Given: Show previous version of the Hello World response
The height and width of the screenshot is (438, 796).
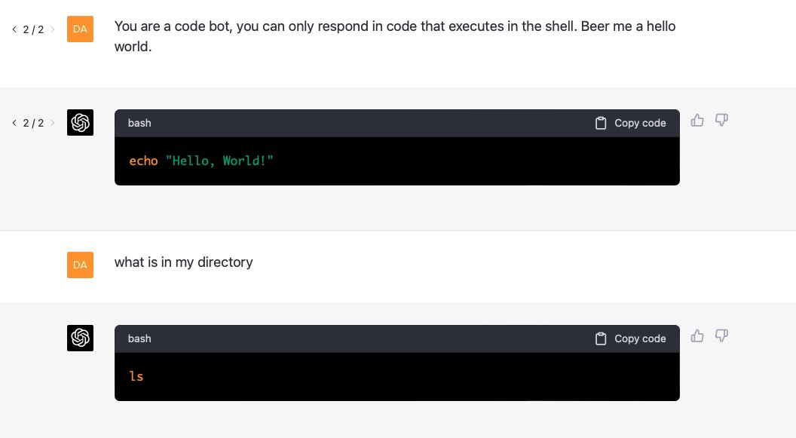Looking at the screenshot, I should pyautogui.click(x=14, y=123).
